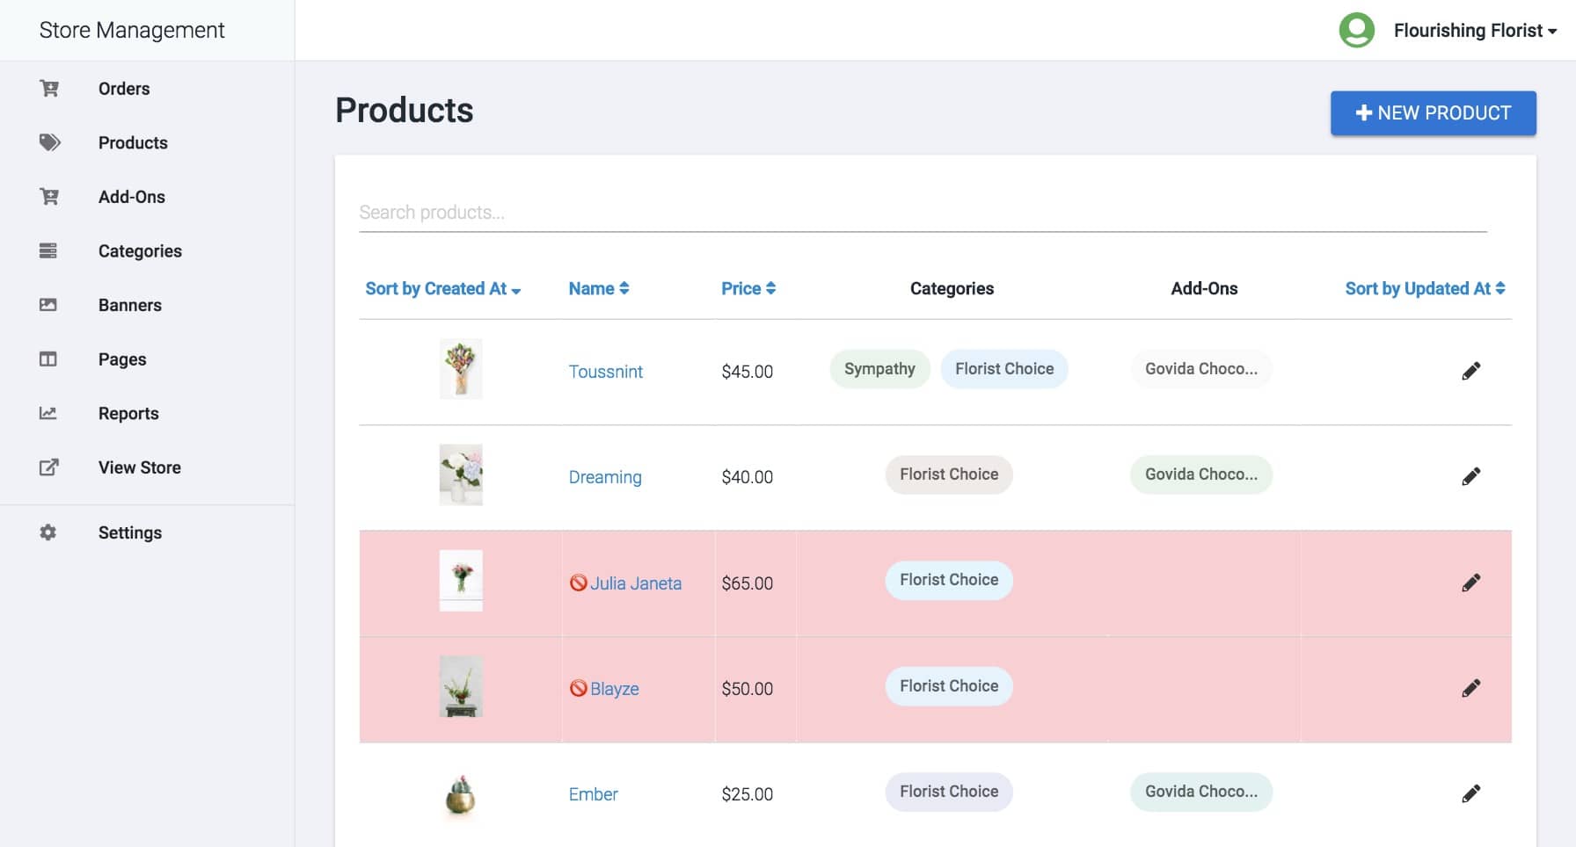Sort the product list by Name

(x=598, y=289)
